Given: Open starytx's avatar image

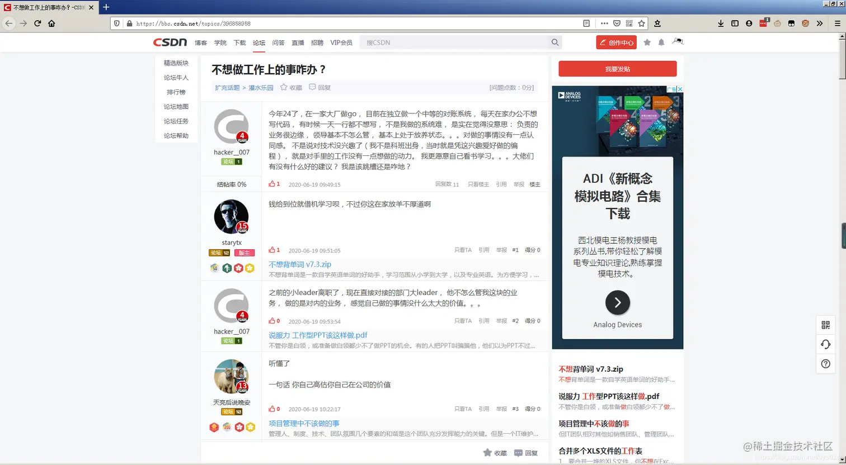Looking at the screenshot, I should 232,217.
